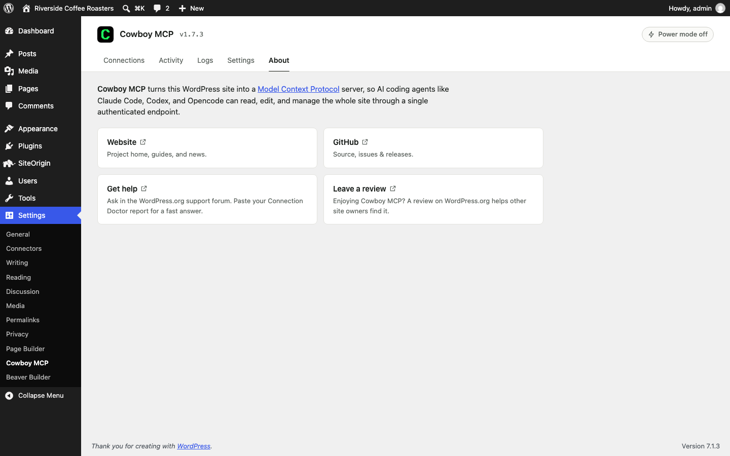Click the external link icon beside Website
The width and height of the screenshot is (730, 456).
pyautogui.click(x=143, y=142)
